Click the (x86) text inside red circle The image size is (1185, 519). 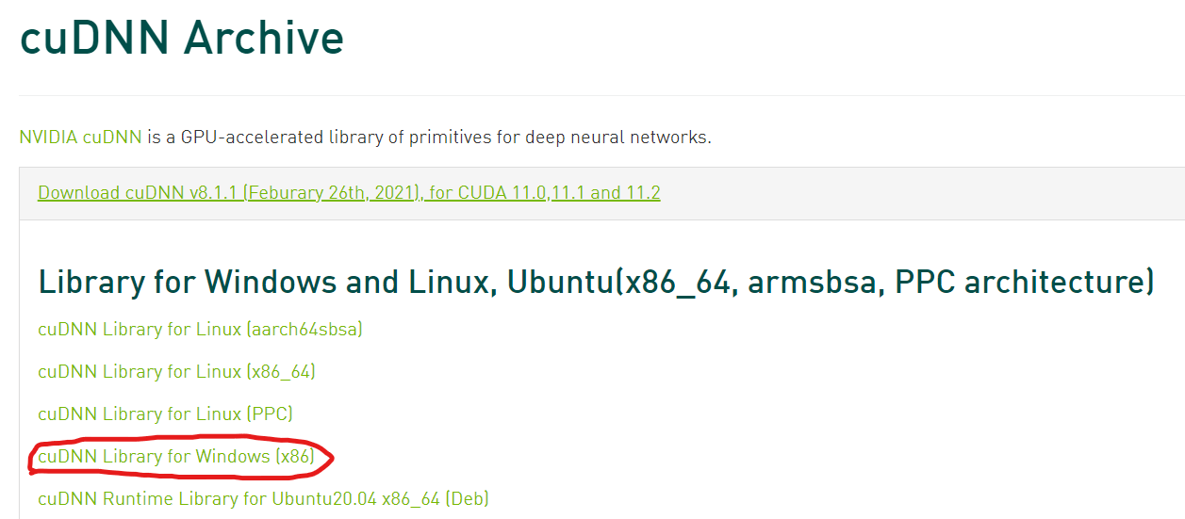pos(294,456)
